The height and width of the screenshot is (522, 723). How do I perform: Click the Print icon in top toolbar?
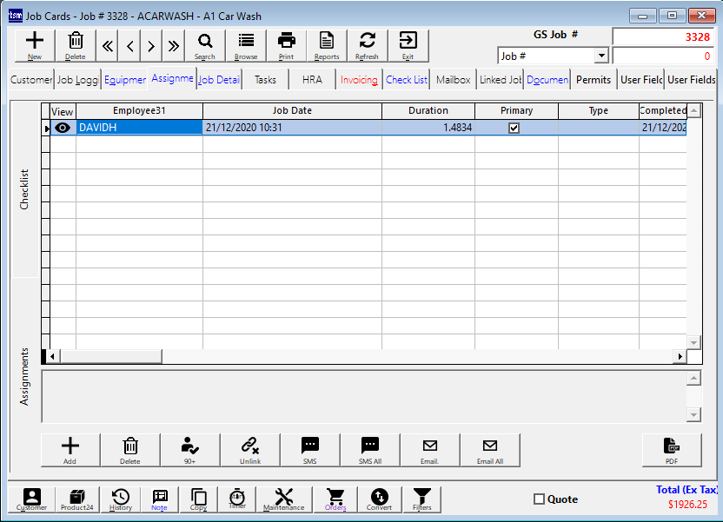tap(286, 44)
